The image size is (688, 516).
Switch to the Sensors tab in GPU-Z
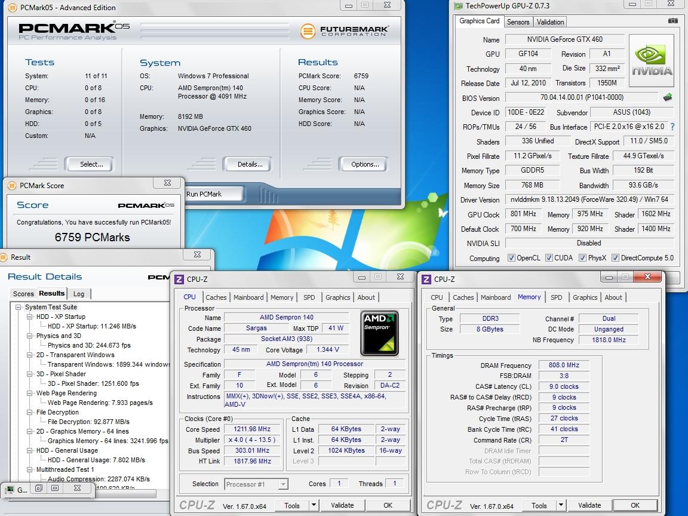518,22
